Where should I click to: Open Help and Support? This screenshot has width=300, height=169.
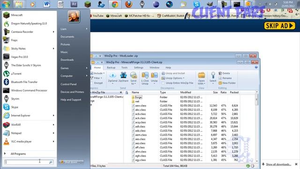click(x=71, y=100)
